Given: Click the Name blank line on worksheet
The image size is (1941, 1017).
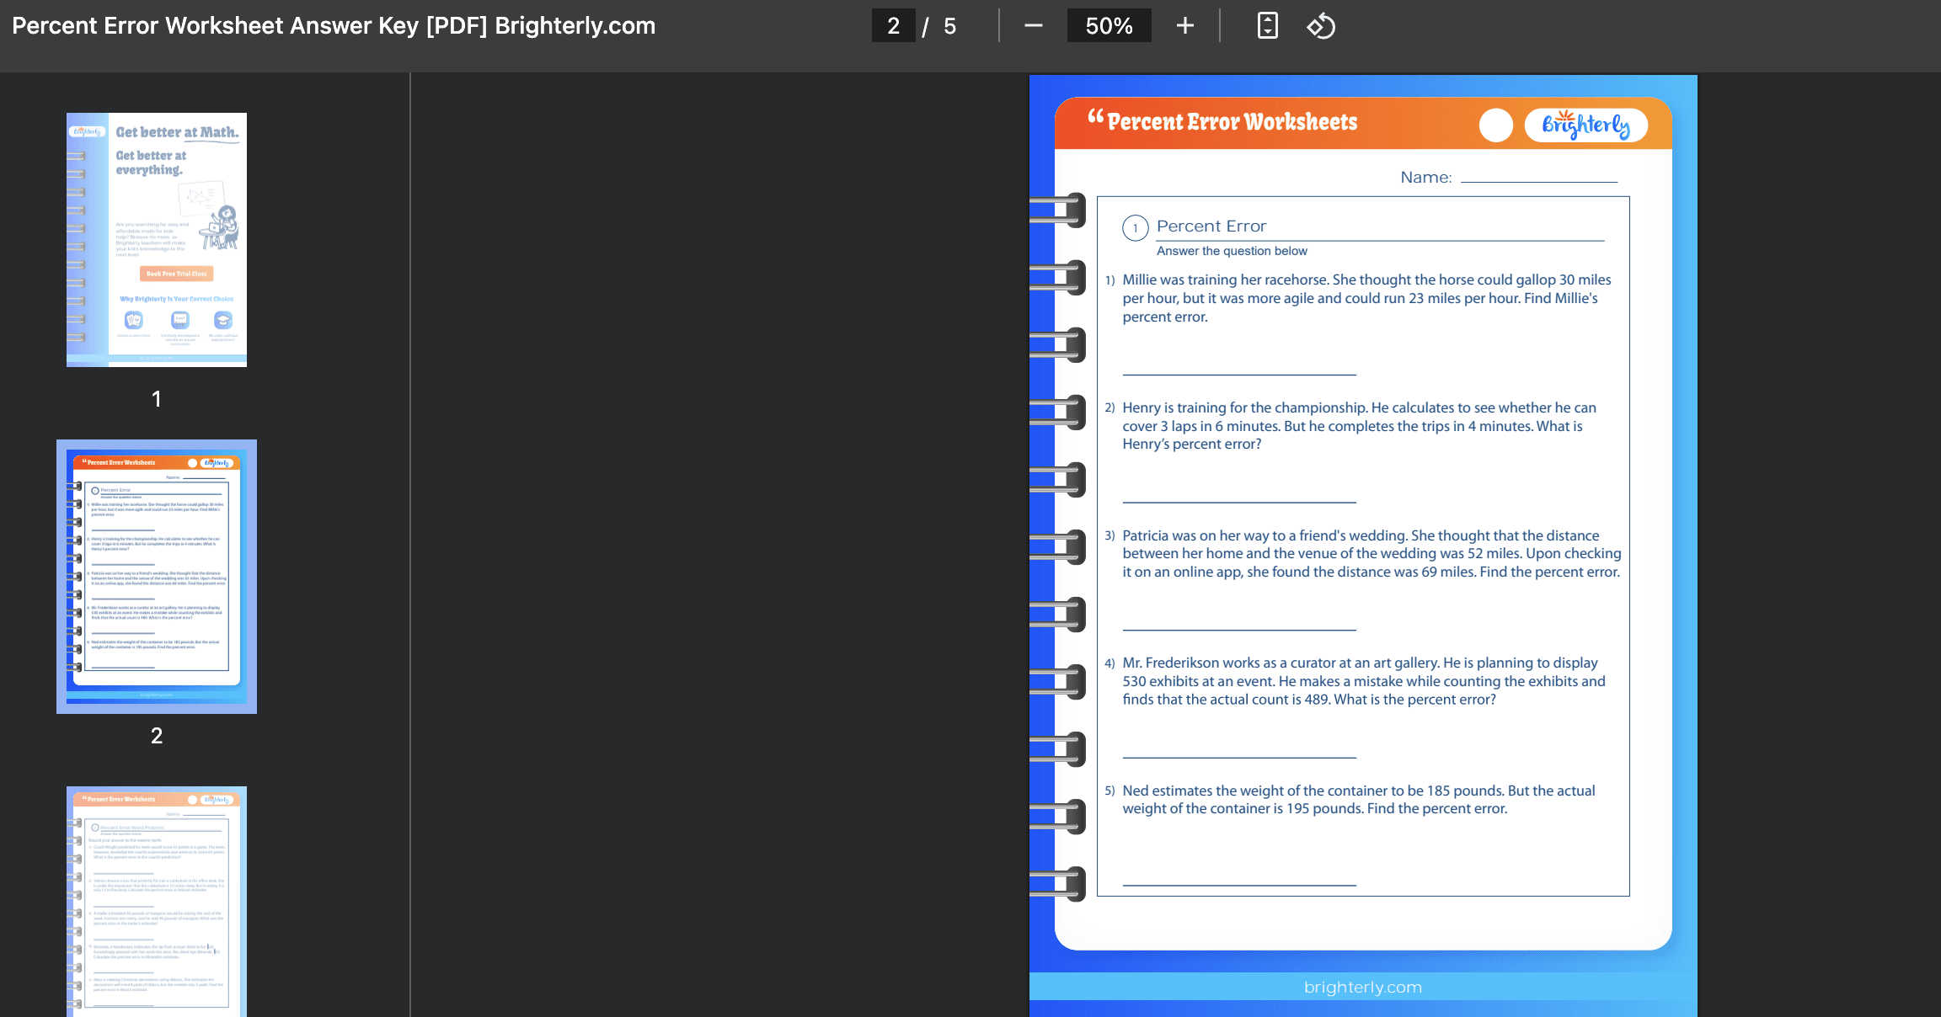Looking at the screenshot, I should click(x=1538, y=179).
